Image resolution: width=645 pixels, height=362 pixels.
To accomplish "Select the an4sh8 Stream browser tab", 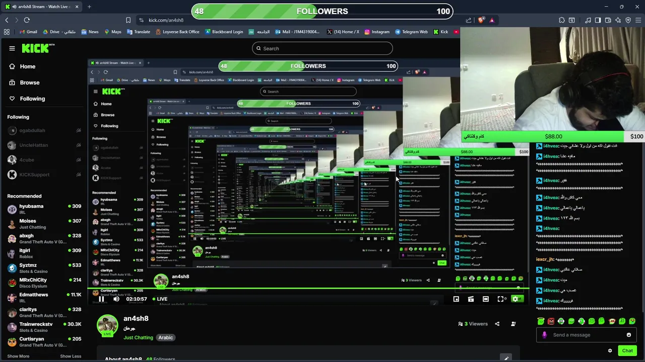I will pyautogui.click(x=42, y=7).
